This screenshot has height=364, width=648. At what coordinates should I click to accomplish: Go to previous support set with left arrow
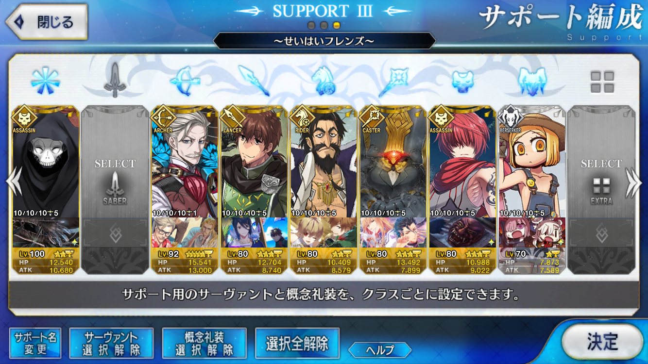tap(12, 183)
